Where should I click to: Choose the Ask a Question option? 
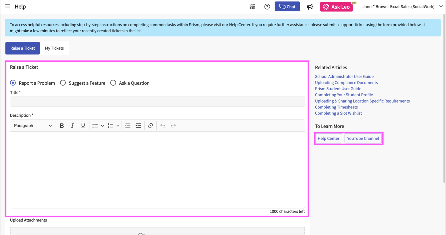click(113, 83)
